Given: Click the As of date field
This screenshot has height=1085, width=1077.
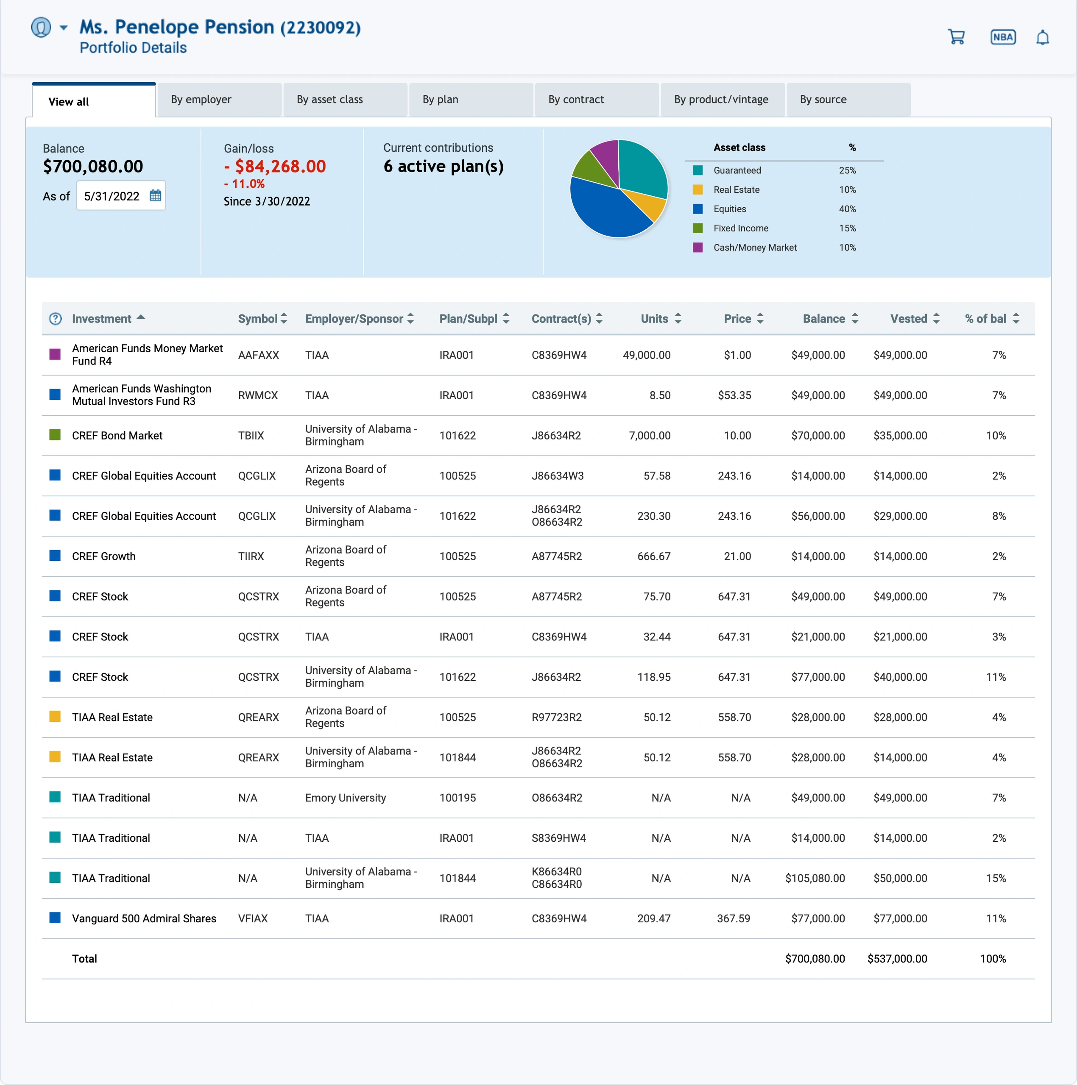Looking at the screenshot, I should click(x=112, y=196).
